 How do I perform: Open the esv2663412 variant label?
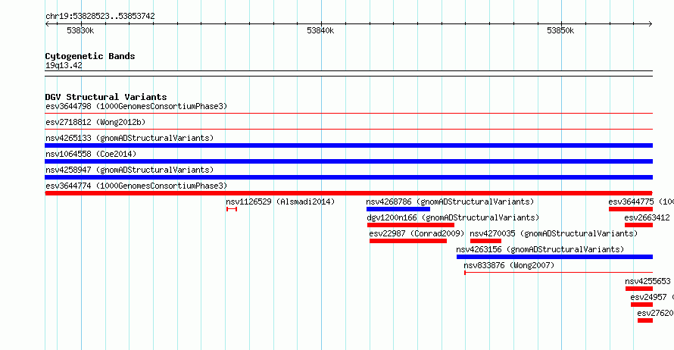(x=647, y=217)
